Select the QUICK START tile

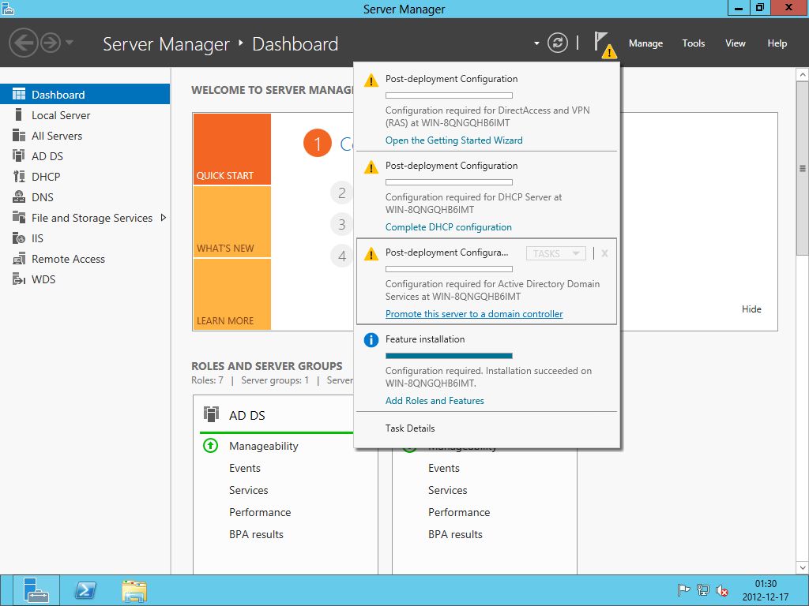[232, 149]
